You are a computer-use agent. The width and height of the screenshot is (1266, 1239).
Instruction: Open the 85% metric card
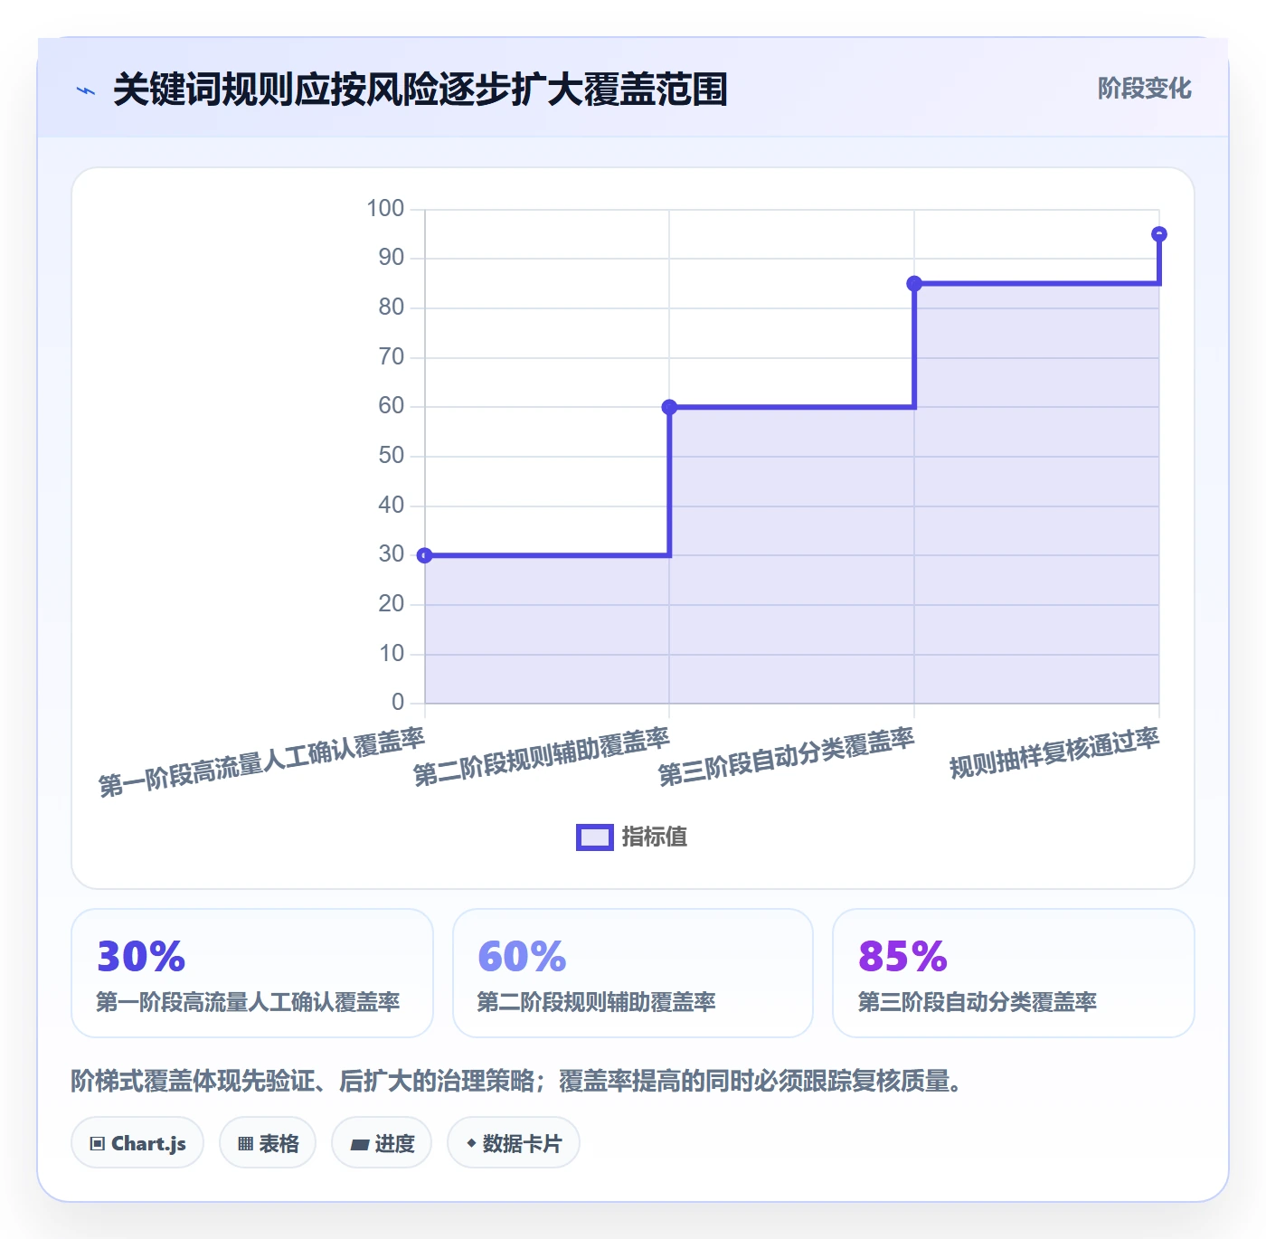[x=1014, y=973]
